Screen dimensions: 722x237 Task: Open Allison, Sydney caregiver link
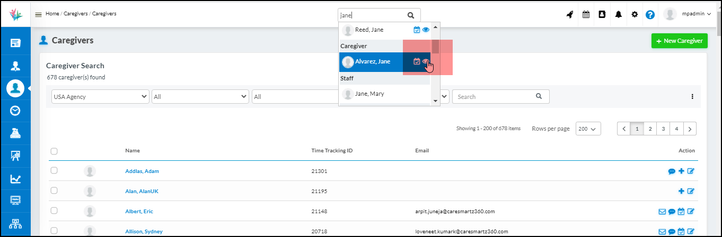[144, 231]
